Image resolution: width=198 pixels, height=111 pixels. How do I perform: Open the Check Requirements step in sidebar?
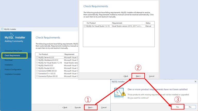click(12, 55)
